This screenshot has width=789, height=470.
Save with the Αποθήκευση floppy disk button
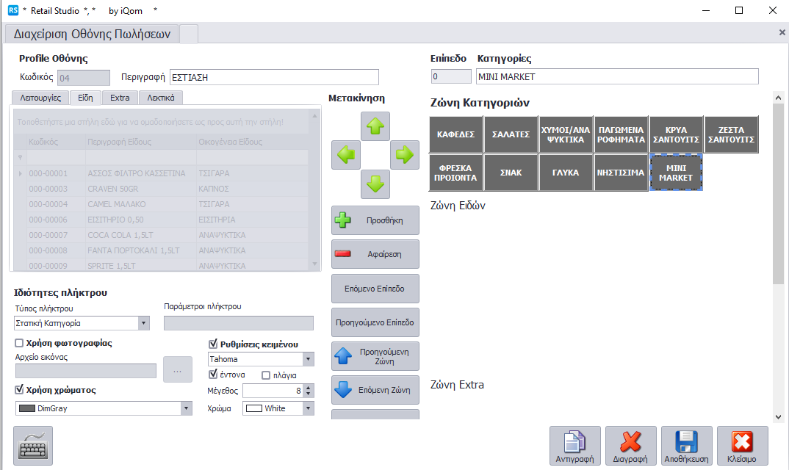coord(686,446)
